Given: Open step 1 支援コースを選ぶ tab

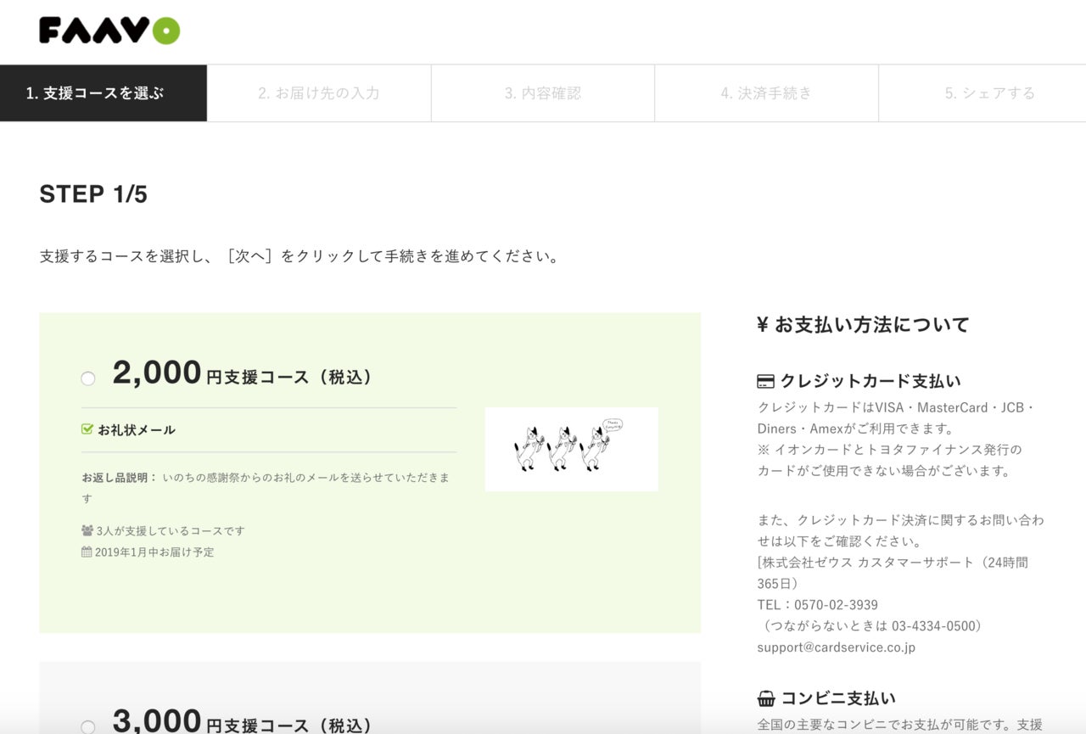Looking at the screenshot, I should 104,93.
